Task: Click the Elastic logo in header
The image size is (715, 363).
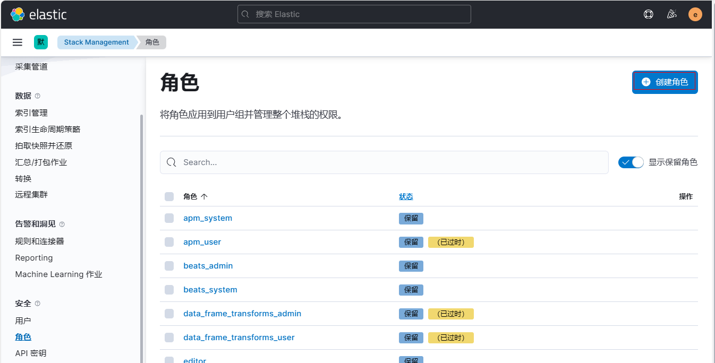Action: point(38,14)
